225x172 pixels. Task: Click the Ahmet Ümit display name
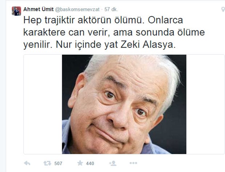pyautogui.click(x=38, y=9)
